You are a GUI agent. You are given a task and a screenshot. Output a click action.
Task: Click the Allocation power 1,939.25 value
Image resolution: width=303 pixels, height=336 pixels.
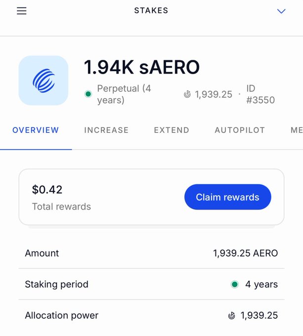[259, 315]
